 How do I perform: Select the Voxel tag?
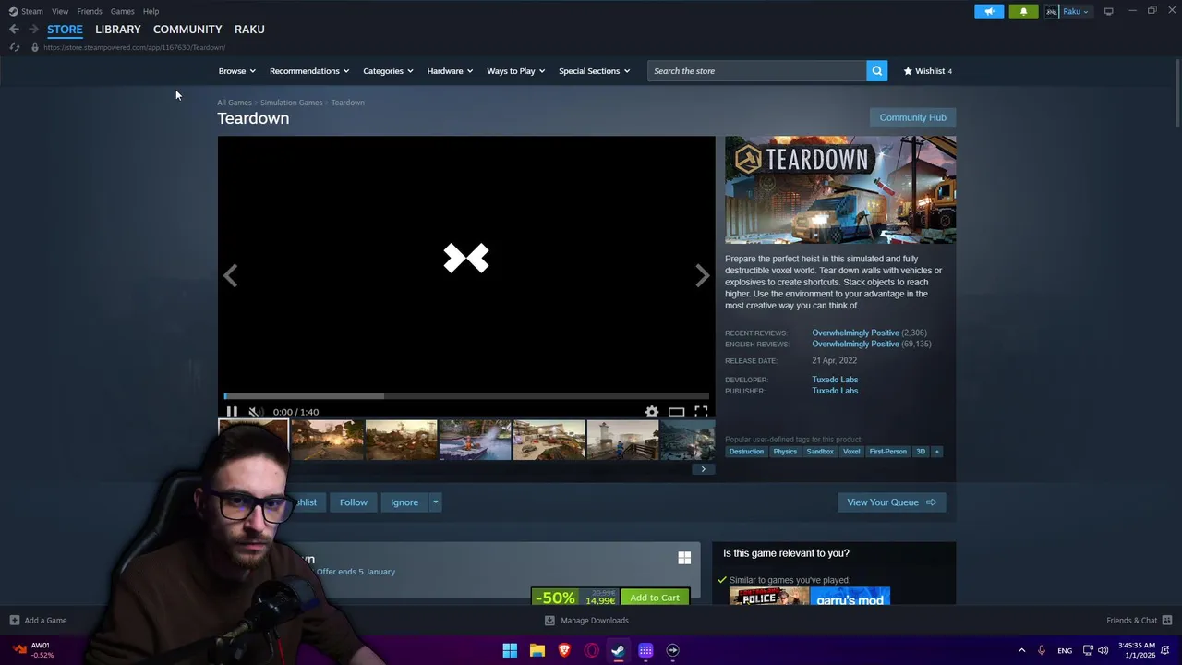point(851,452)
